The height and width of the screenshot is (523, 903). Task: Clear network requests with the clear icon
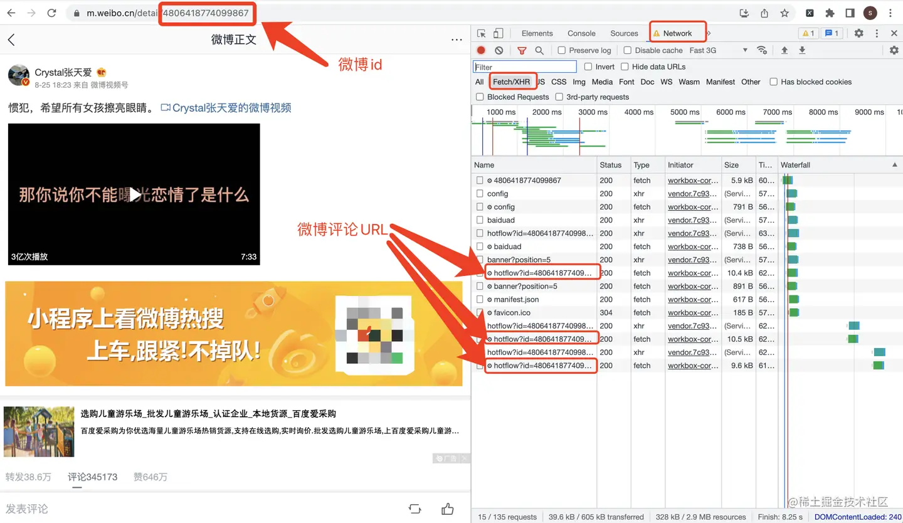coord(498,50)
